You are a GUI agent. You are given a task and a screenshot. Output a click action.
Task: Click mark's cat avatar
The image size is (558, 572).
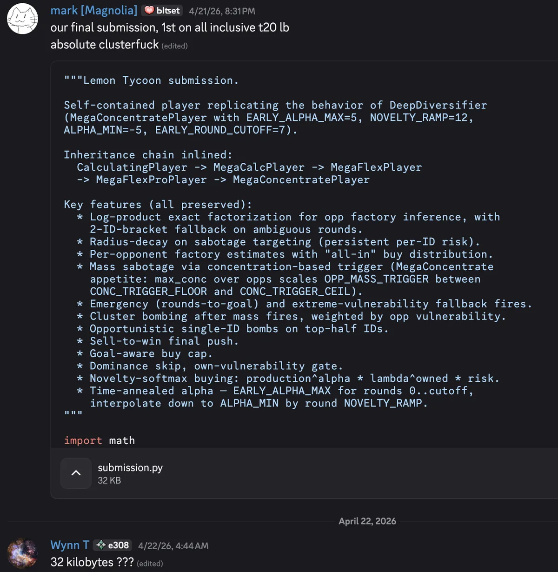coord(22,19)
